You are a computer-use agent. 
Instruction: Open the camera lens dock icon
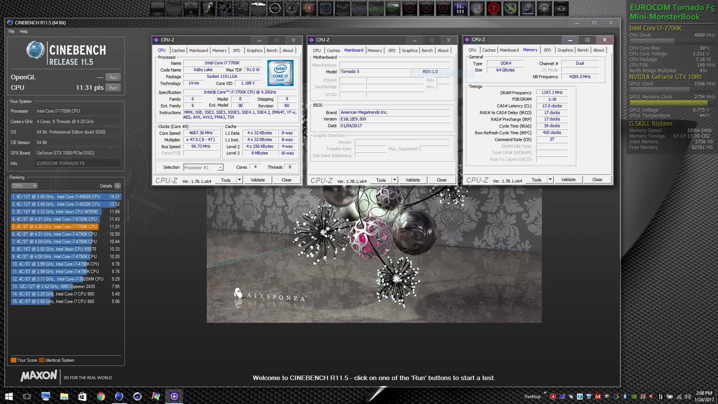pos(292,8)
